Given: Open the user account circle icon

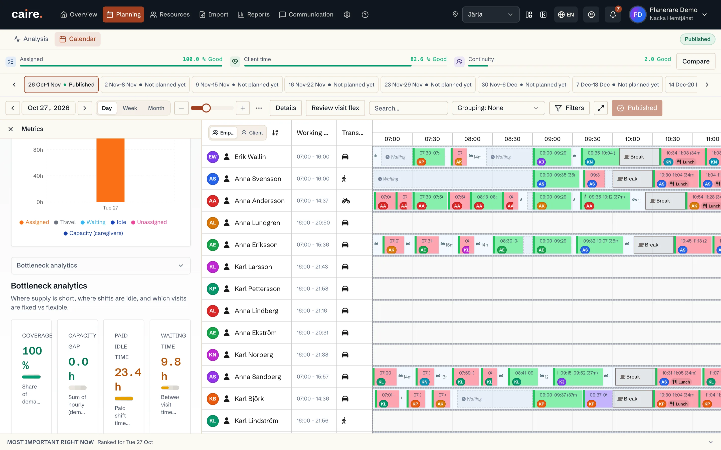Looking at the screenshot, I should (591, 14).
